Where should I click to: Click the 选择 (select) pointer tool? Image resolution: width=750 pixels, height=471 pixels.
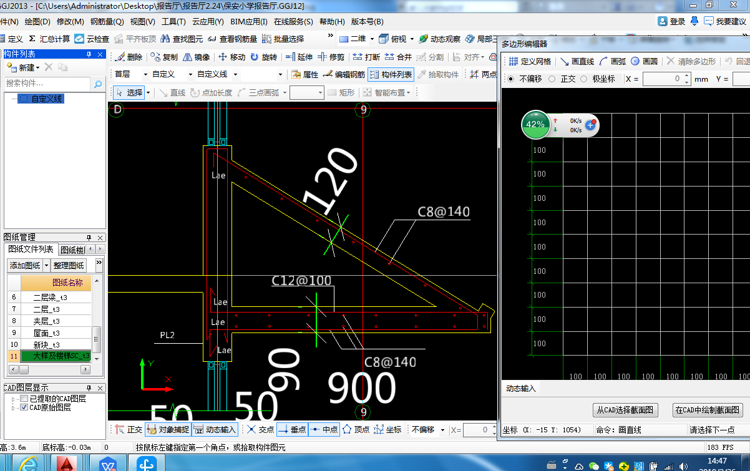tap(129, 92)
